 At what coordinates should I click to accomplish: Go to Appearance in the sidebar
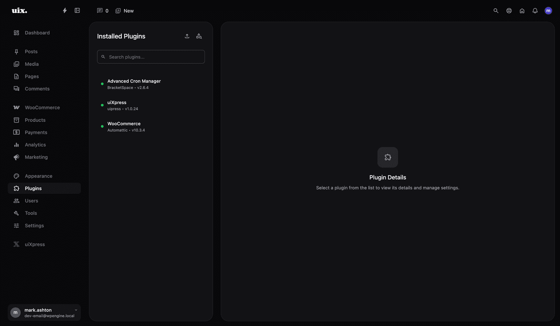38,176
